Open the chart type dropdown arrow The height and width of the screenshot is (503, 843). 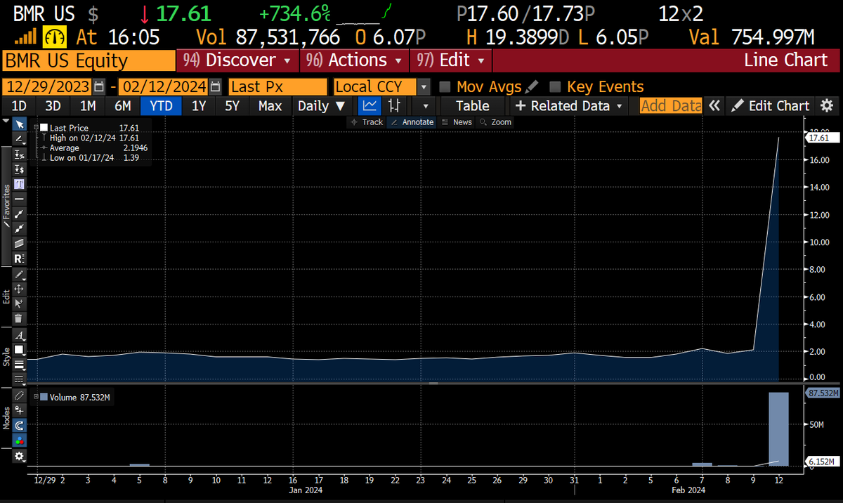[x=425, y=106]
